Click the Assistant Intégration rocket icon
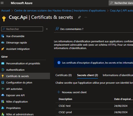 pos(3,49)
